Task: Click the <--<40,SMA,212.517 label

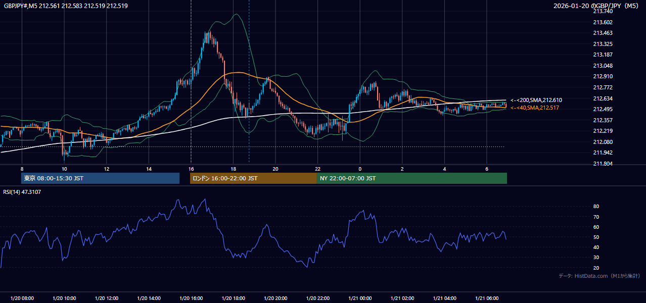Action: click(535, 108)
